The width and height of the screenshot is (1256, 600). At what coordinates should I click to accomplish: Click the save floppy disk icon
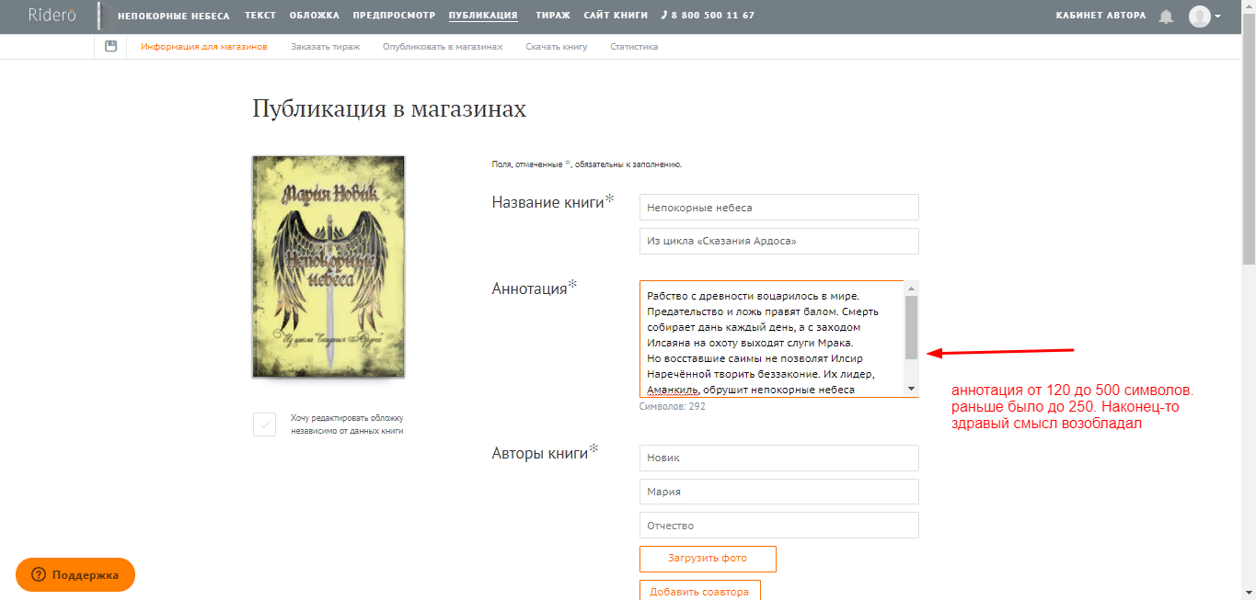click(111, 46)
